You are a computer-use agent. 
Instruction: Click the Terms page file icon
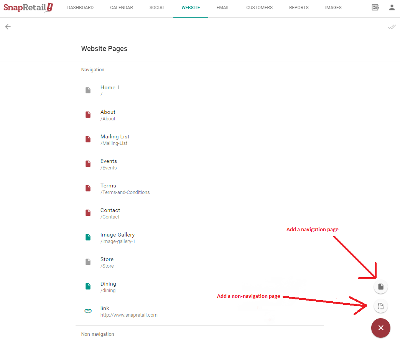[88, 188]
